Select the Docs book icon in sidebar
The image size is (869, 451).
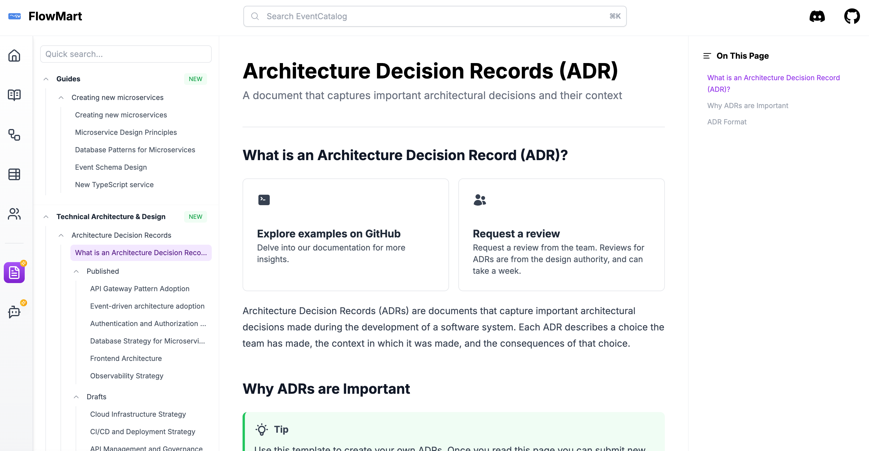14,95
